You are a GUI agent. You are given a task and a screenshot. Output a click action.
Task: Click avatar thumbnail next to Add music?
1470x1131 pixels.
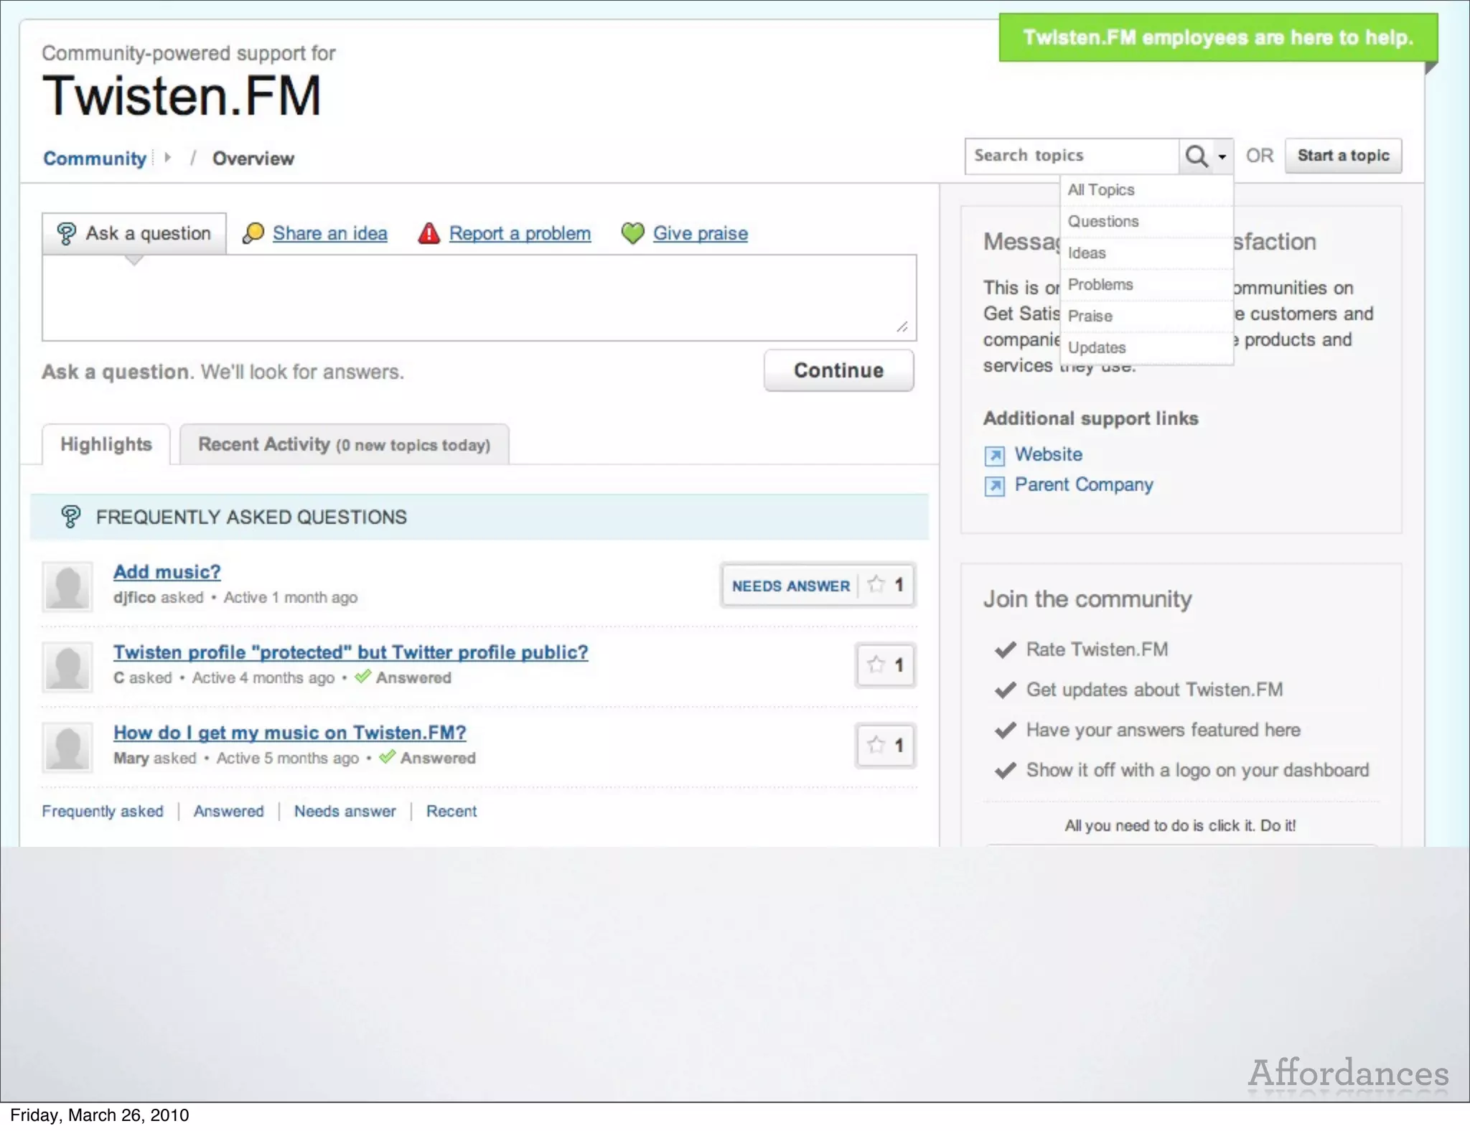[67, 586]
